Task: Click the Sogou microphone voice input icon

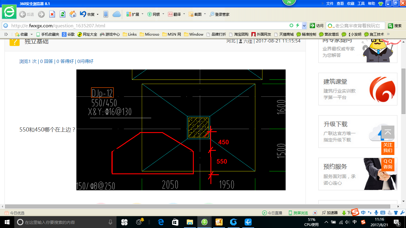Action: 376,213
